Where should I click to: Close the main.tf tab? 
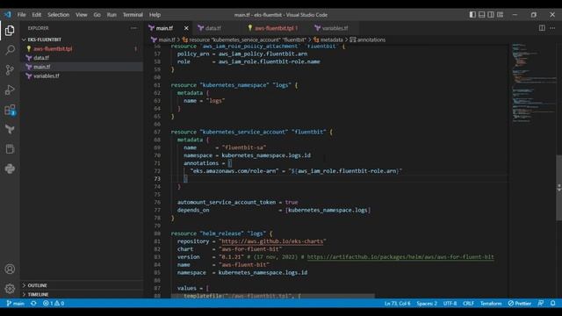(186, 28)
